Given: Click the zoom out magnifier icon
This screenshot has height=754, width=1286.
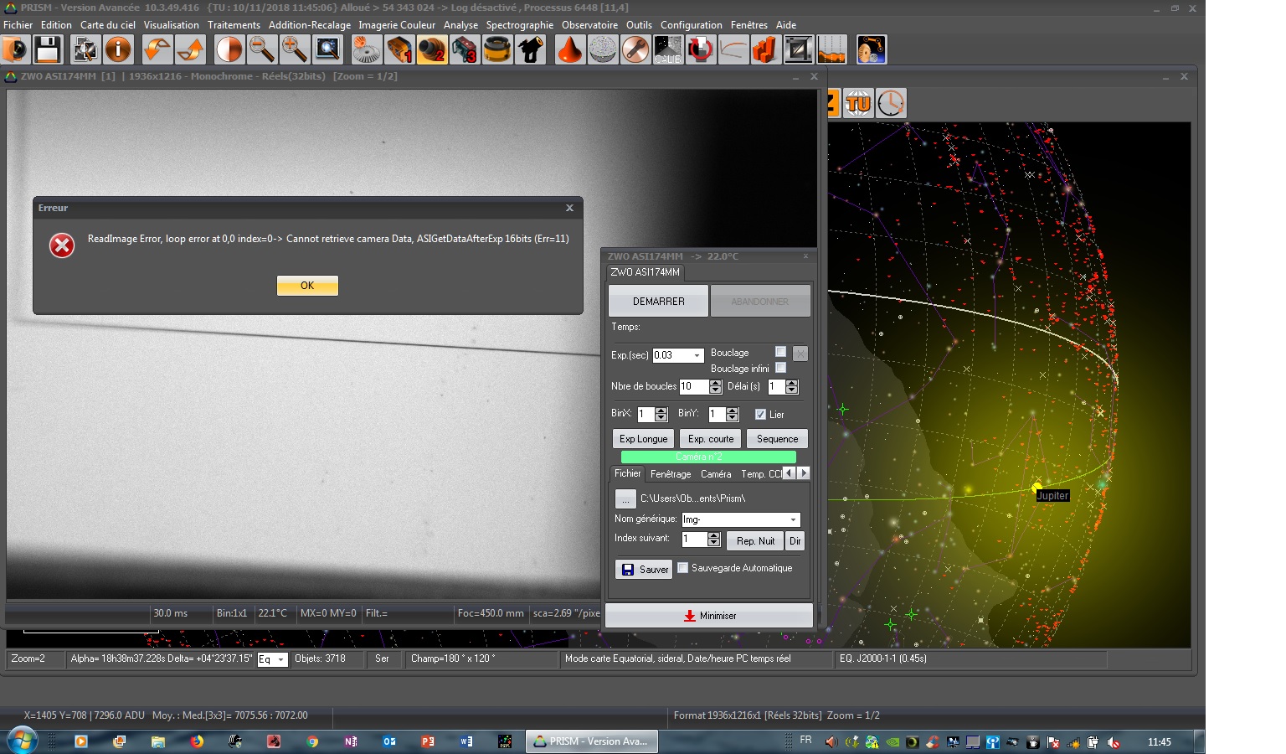Looking at the screenshot, I should 262,50.
